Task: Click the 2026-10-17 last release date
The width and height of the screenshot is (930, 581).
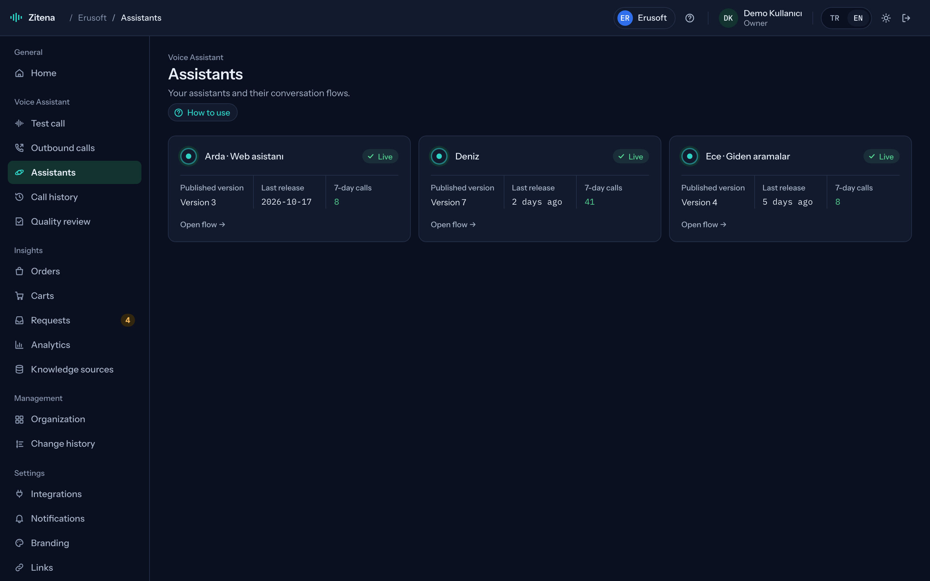Action: tap(286, 202)
